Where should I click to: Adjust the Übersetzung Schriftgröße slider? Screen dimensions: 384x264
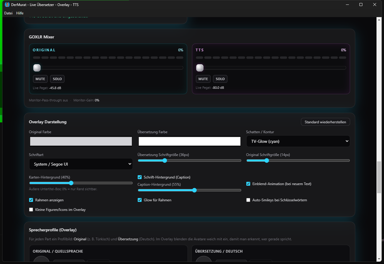190,160
